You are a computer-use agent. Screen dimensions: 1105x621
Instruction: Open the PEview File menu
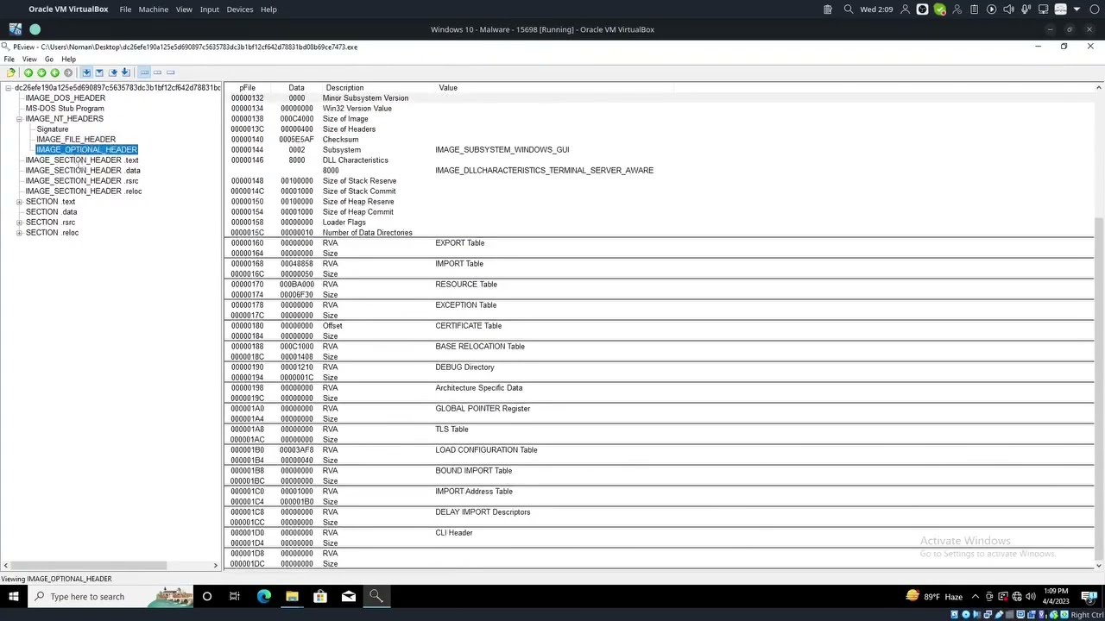click(9, 60)
